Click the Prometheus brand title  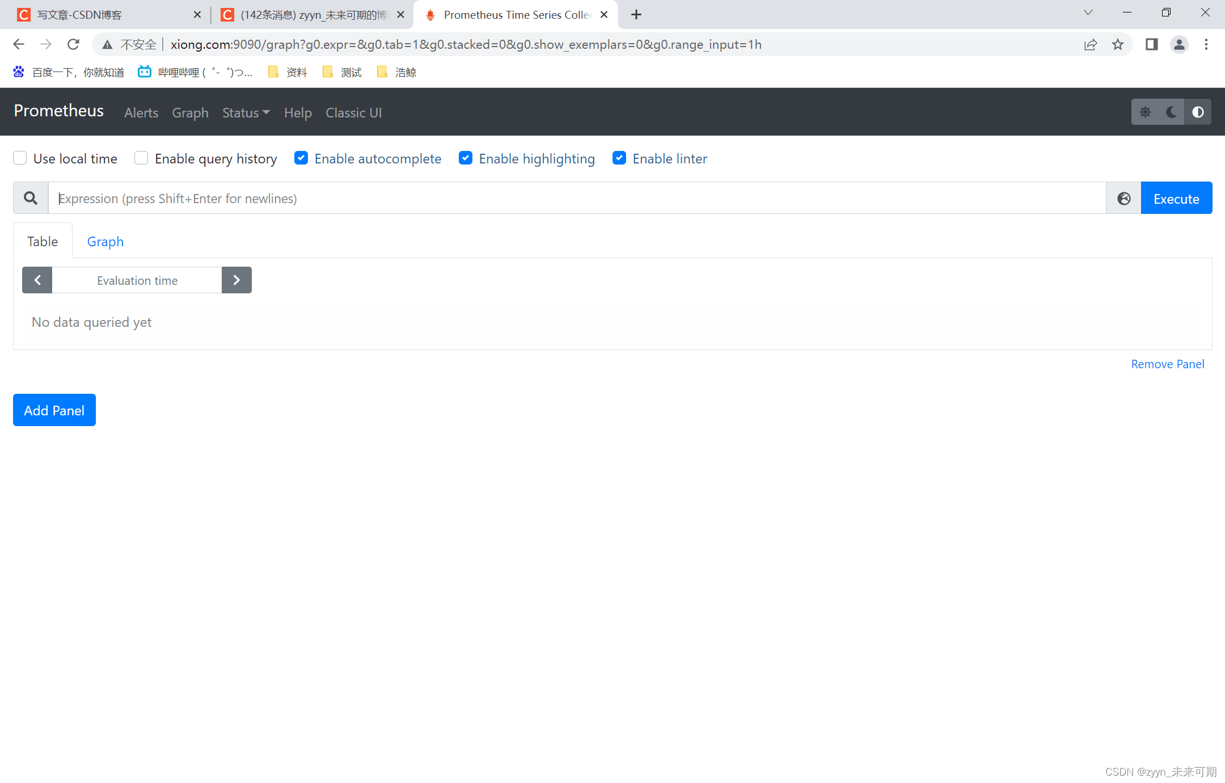[59, 111]
